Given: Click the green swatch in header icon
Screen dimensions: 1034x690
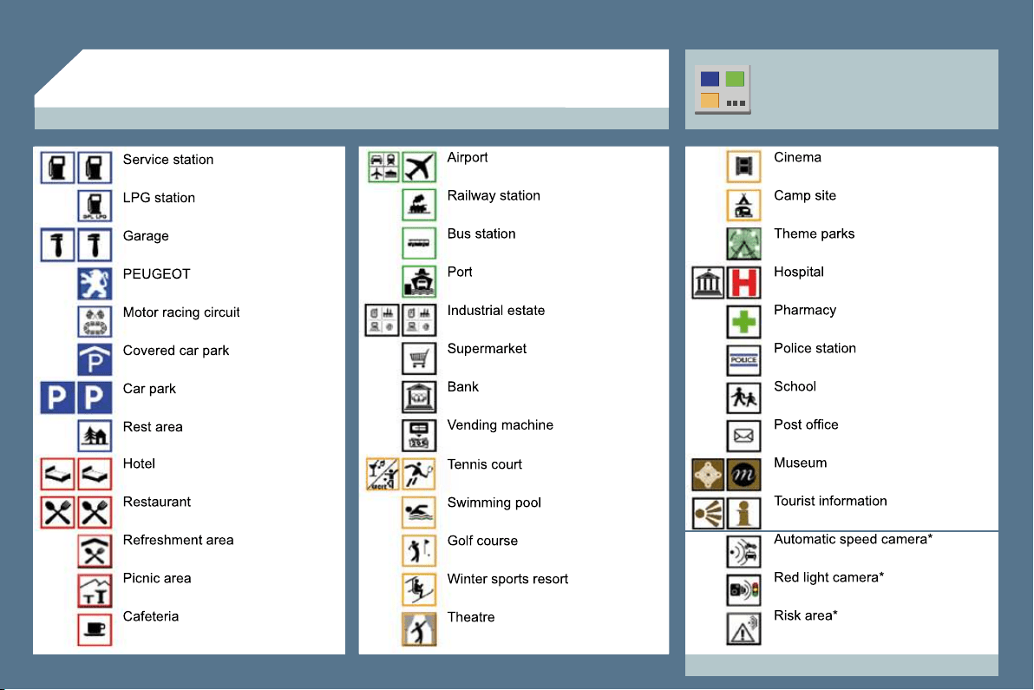Looking at the screenshot, I should (x=735, y=79).
